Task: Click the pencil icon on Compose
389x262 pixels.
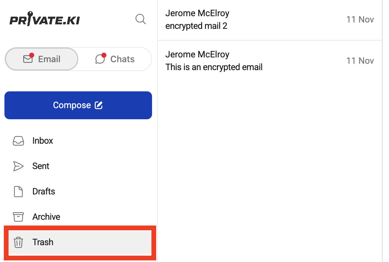Action: click(x=99, y=105)
